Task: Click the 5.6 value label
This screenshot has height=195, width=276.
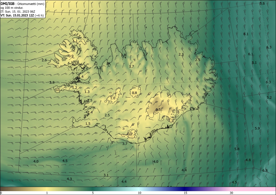Action: pos(262,4)
